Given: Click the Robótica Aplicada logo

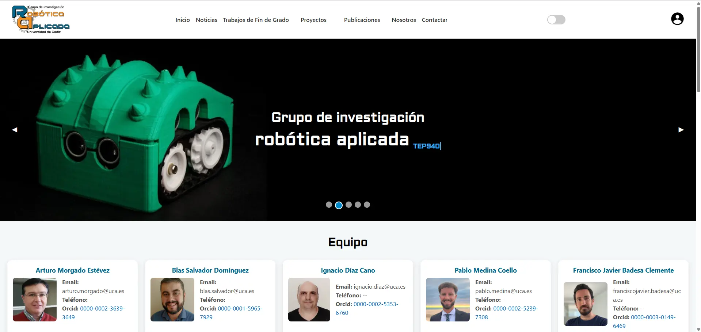Looking at the screenshot, I should click(x=40, y=19).
